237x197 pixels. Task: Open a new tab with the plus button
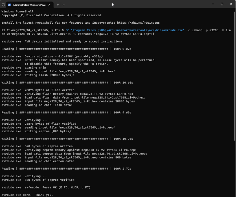coord(58,5)
